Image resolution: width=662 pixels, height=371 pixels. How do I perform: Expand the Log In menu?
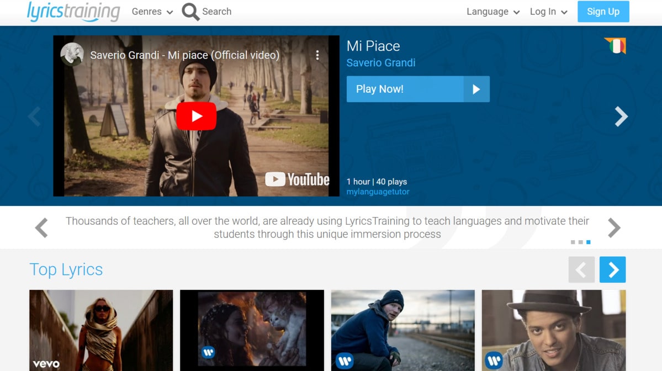point(548,12)
